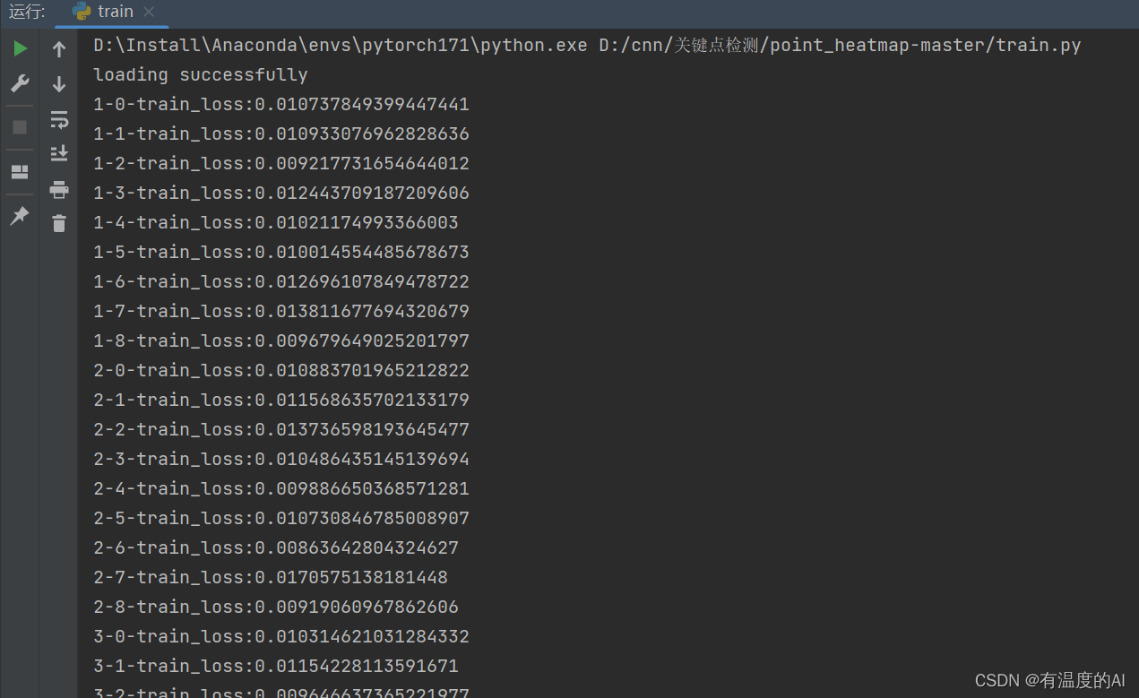Click the Stop process square icon
The height and width of the screenshot is (698, 1139).
pos(20,127)
